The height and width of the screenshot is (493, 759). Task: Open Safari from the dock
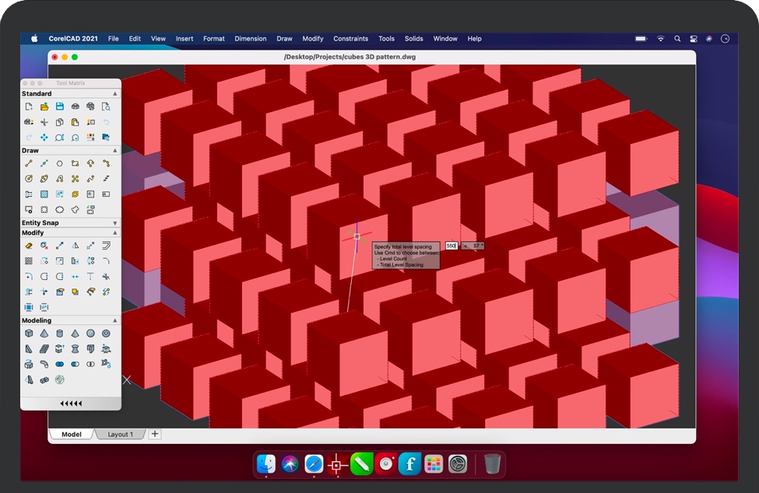pyautogui.click(x=314, y=464)
